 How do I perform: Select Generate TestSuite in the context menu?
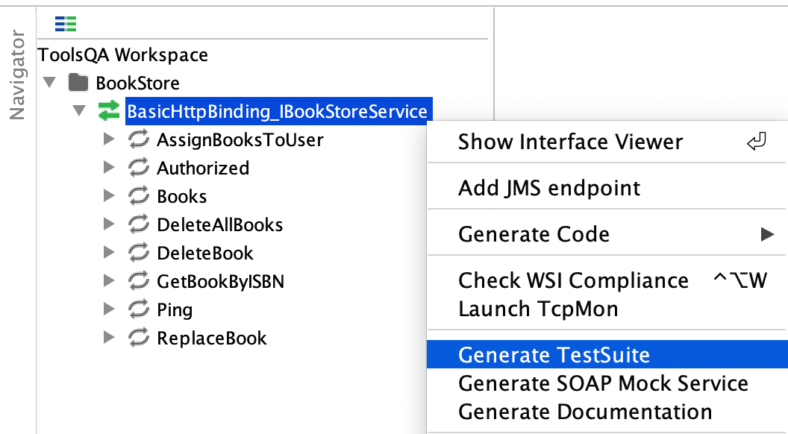(x=607, y=355)
